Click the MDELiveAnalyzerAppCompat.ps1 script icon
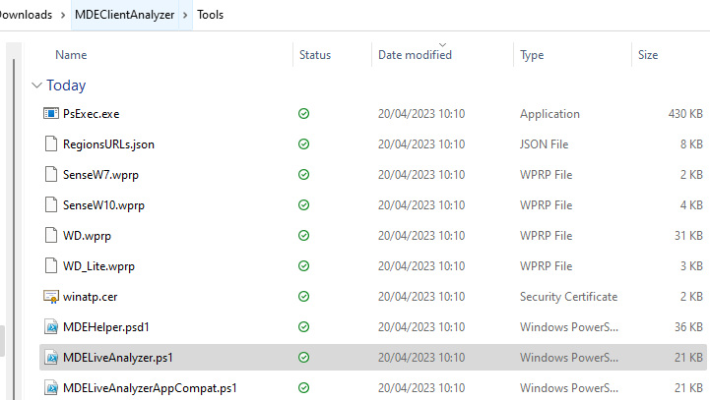This screenshot has width=710, height=400. [x=51, y=388]
